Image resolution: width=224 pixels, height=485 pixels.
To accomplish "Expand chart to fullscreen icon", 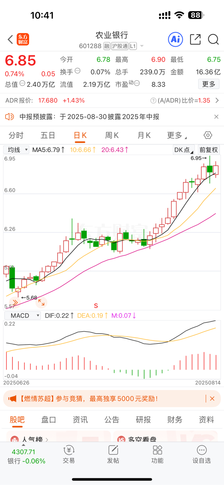I will [41, 303].
